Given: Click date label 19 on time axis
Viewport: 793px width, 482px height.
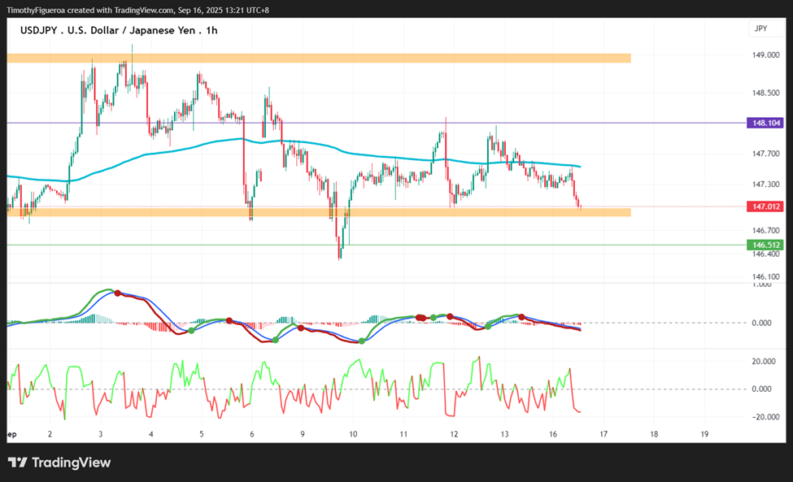Looking at the screenshot, I should (704, 434).
